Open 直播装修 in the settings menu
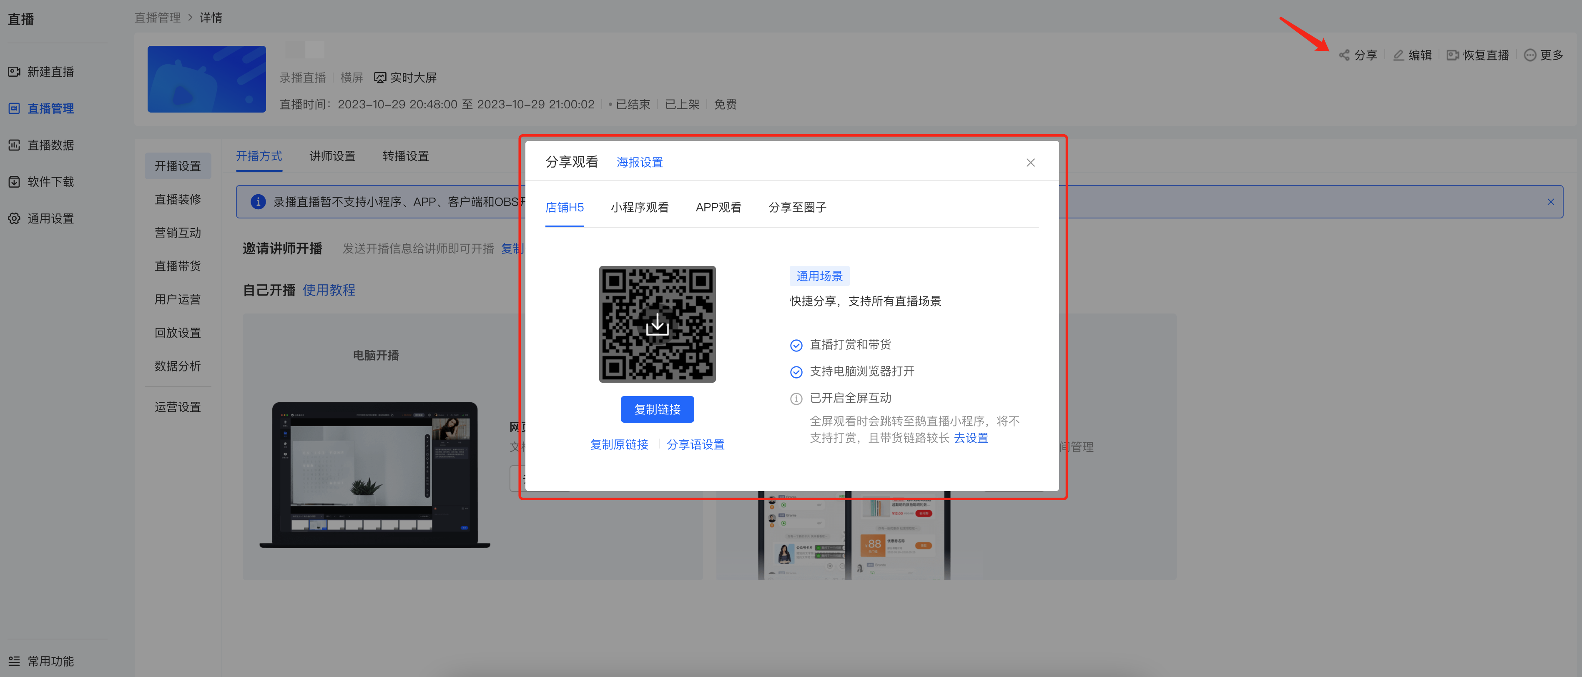 (x=178, y=200)
